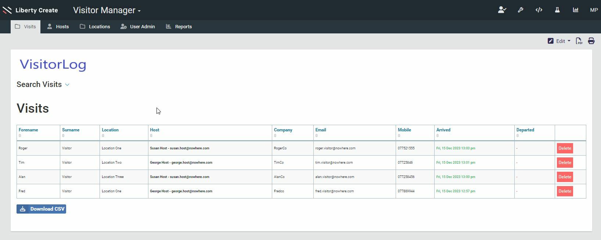Open the flask test icon
601x240 pixels.
tap(557, 10)
